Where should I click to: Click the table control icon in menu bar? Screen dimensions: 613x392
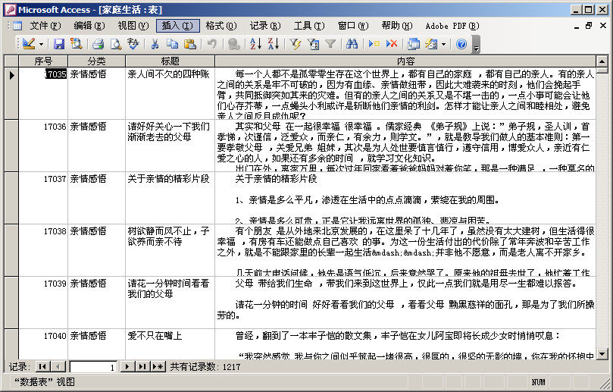17,26
